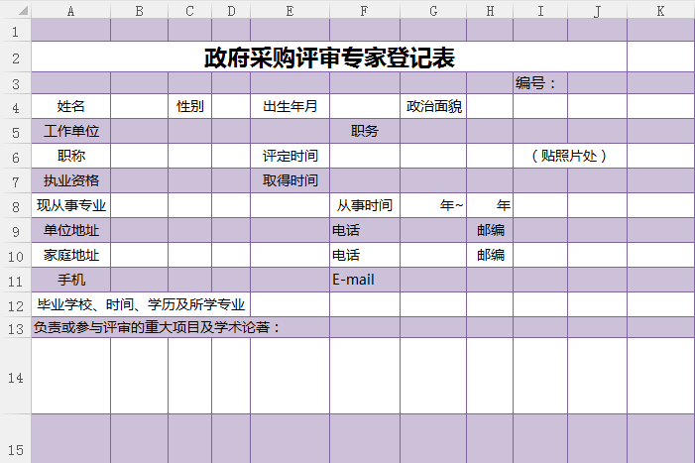Click the 出生年月 cell
This screenshot has width=695, height=463.
click(x=290, y=106)
